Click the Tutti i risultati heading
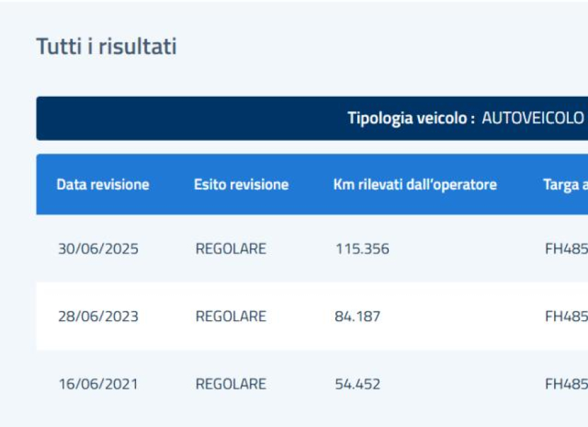This screenshot has width=588, height=427. pyautogui.click(x=106, y=47)
